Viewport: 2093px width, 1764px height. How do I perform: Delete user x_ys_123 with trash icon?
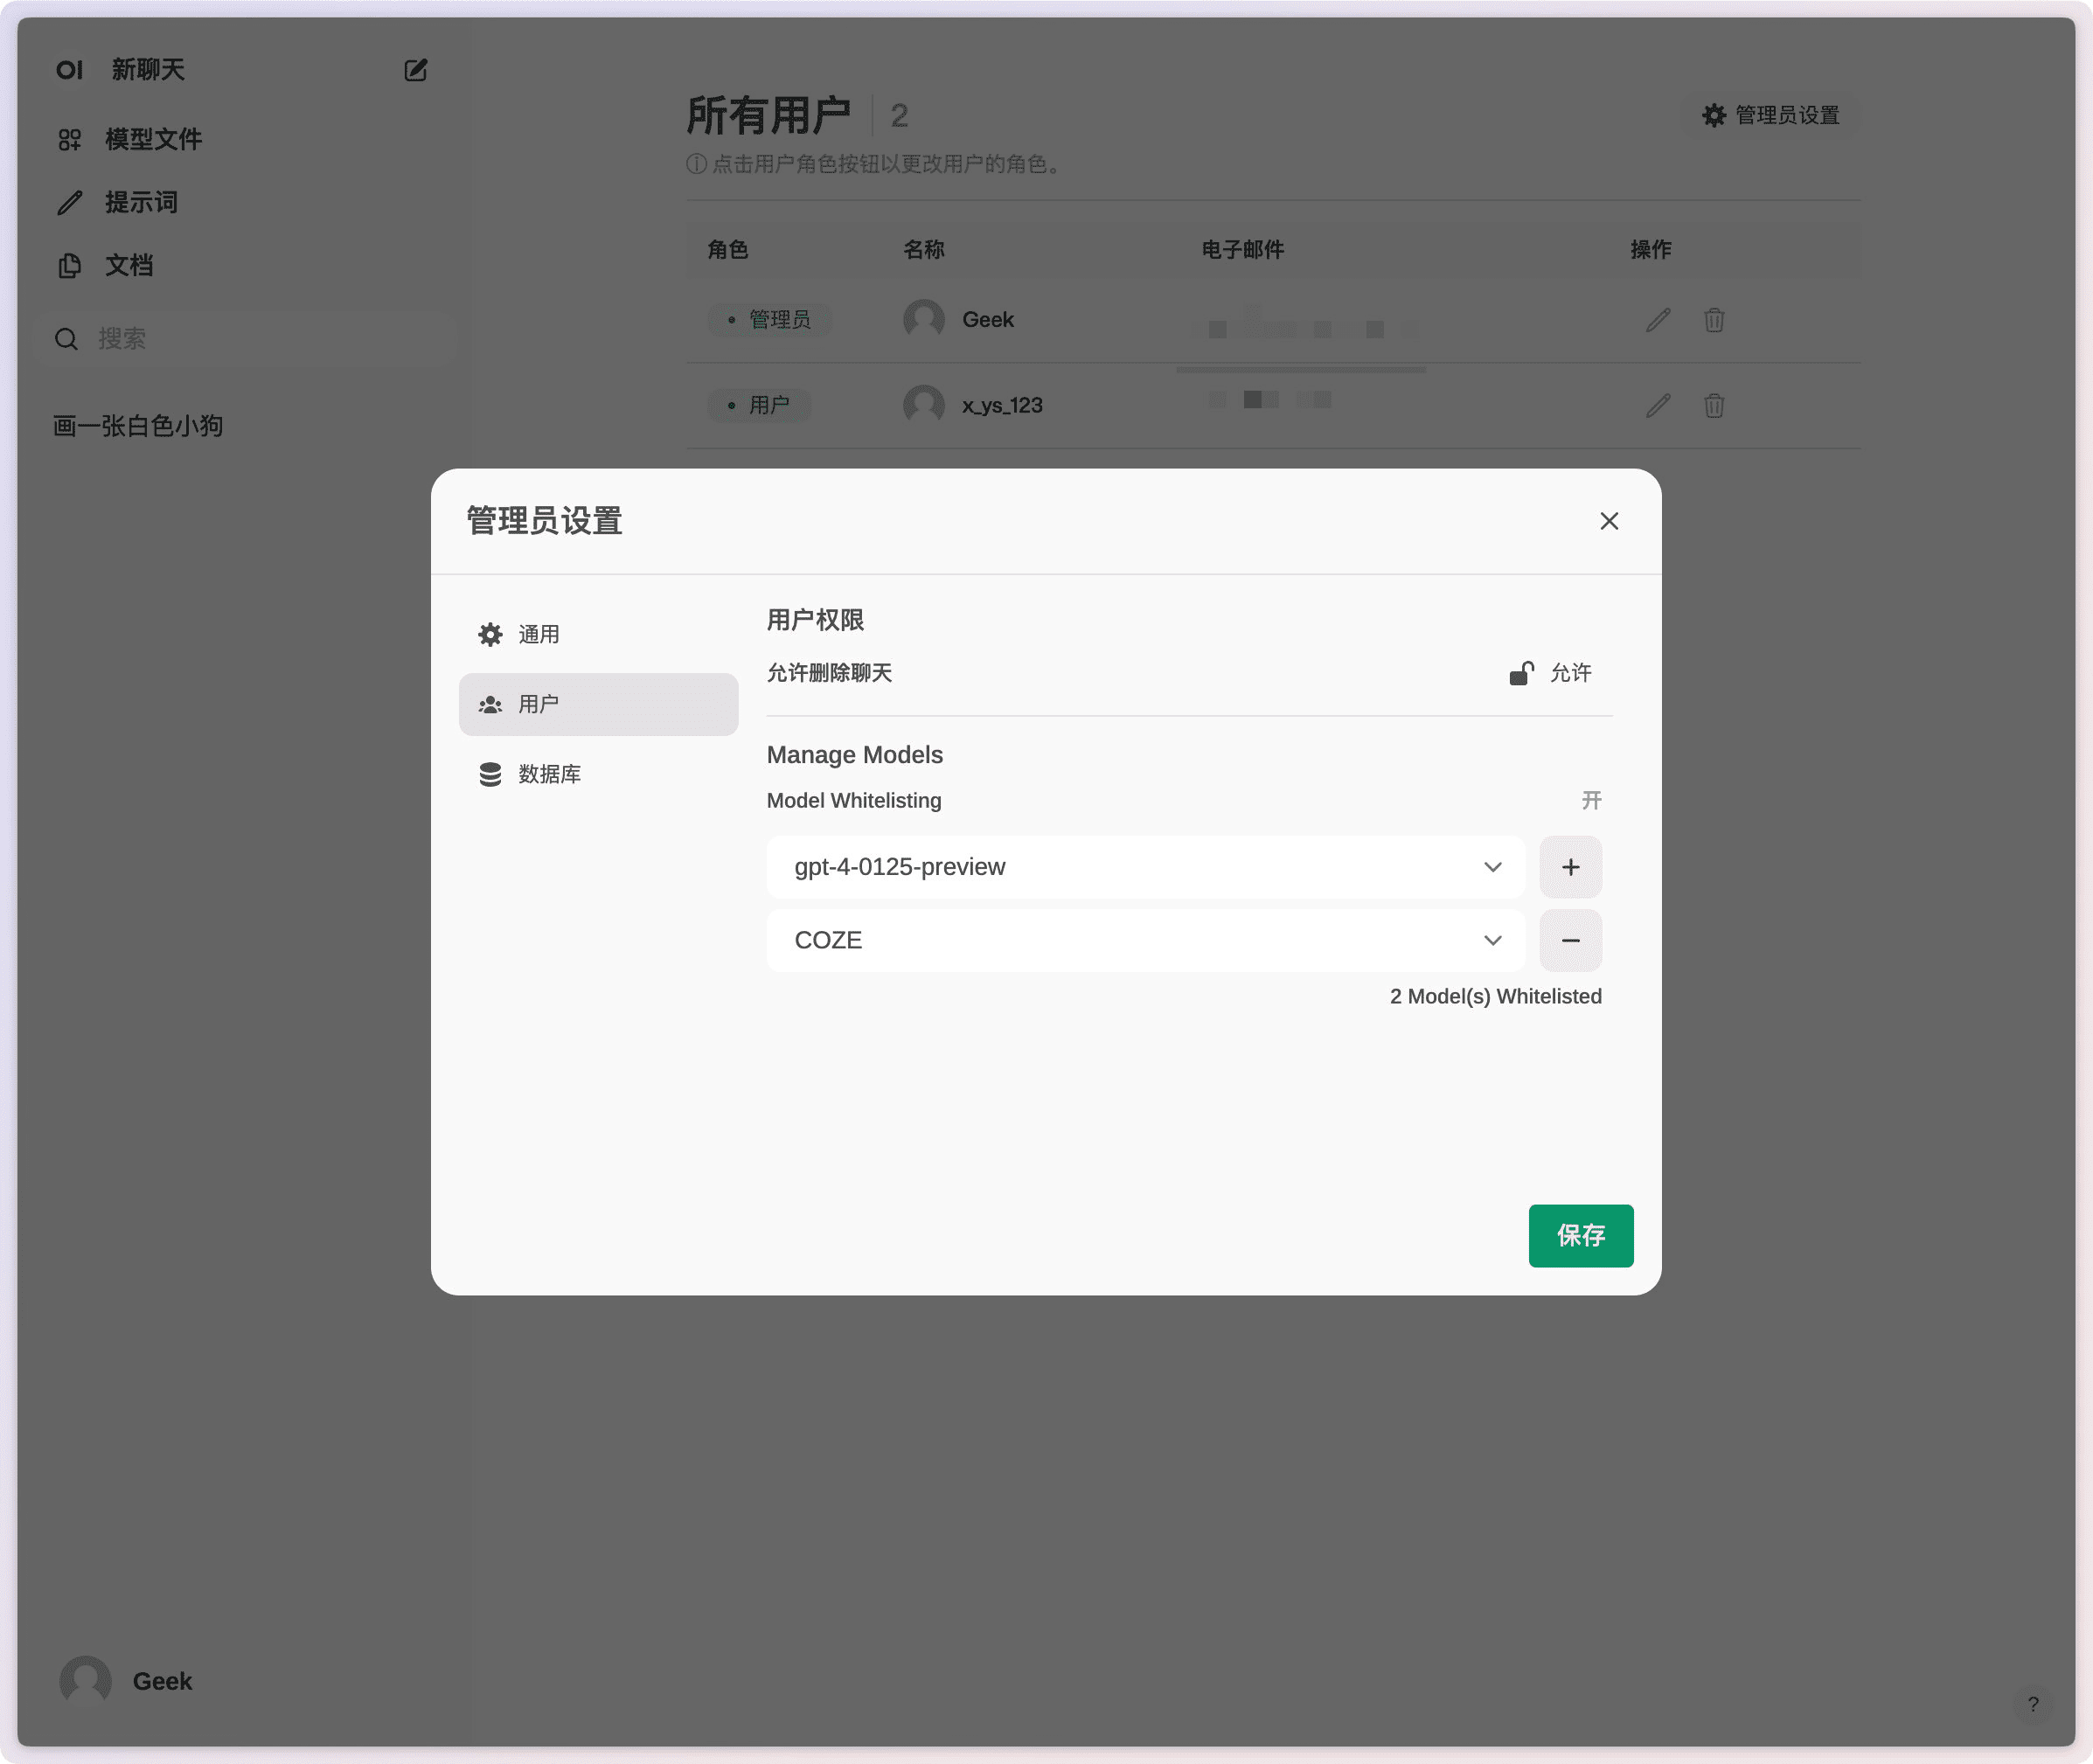pyautogui.click(x=1714, y=405)
